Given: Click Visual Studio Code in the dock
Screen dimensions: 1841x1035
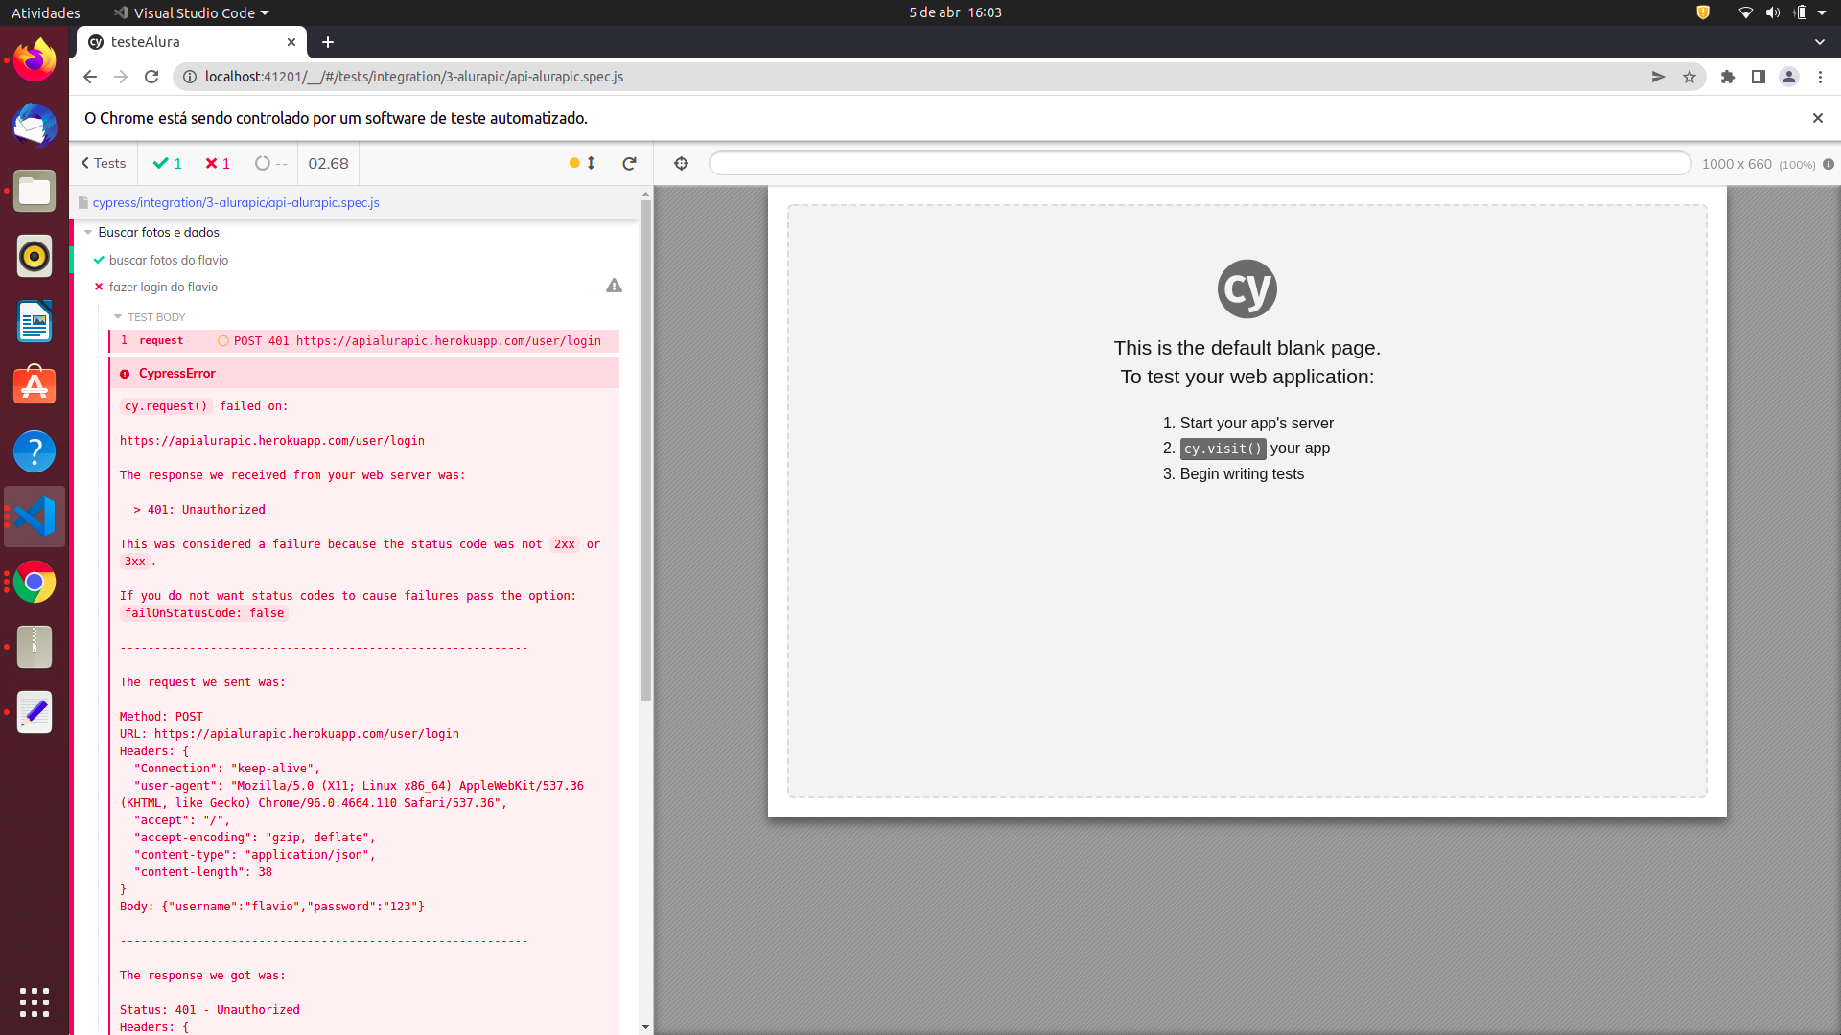Looking at the screenshot, I should (x=35, y=517).
